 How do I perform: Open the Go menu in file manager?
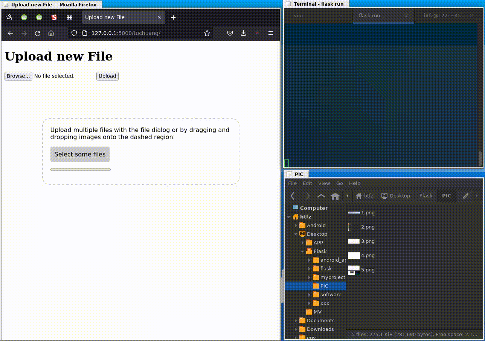[x=340, y=183]
